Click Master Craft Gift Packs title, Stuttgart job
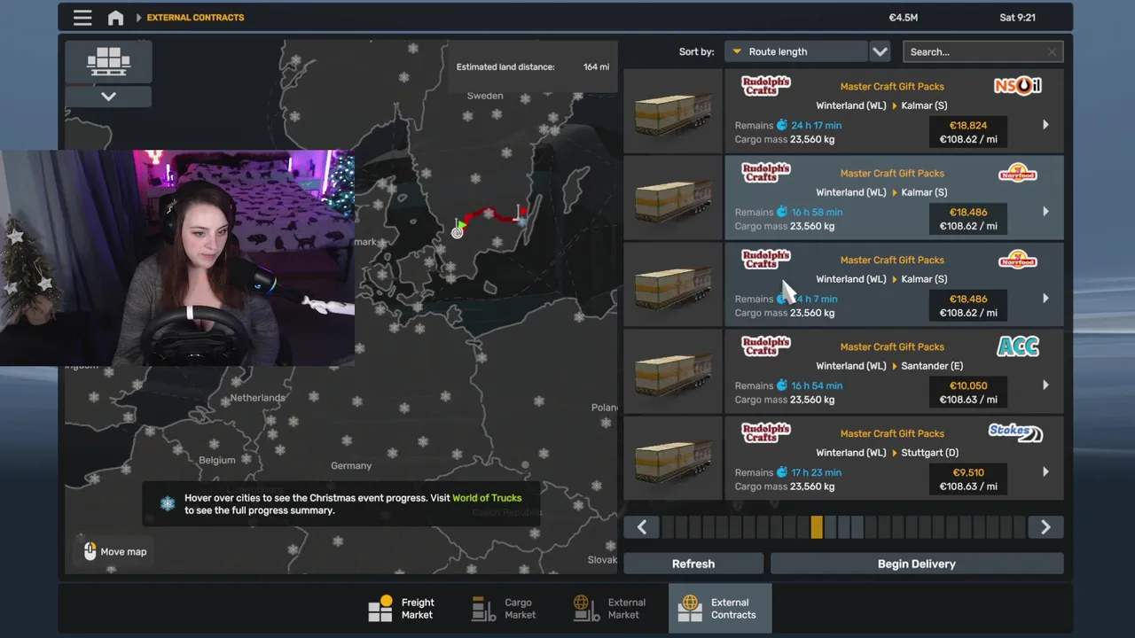The height and width of the screenshot is (638, 1135). (892, 433)
